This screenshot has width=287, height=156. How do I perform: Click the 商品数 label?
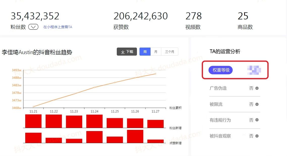pos(245,27)
